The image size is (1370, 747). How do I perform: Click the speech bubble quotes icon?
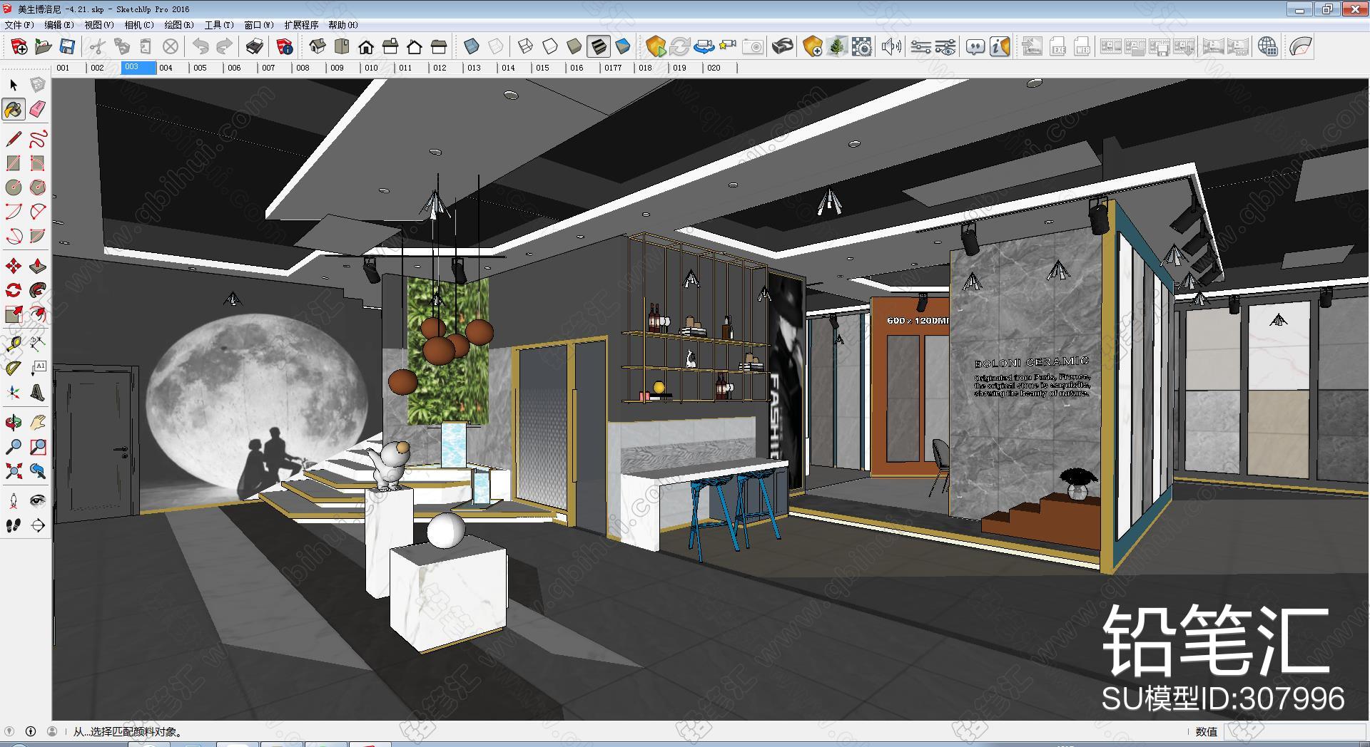coord(975,47)
